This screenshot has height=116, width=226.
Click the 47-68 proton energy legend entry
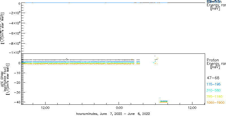213,78
